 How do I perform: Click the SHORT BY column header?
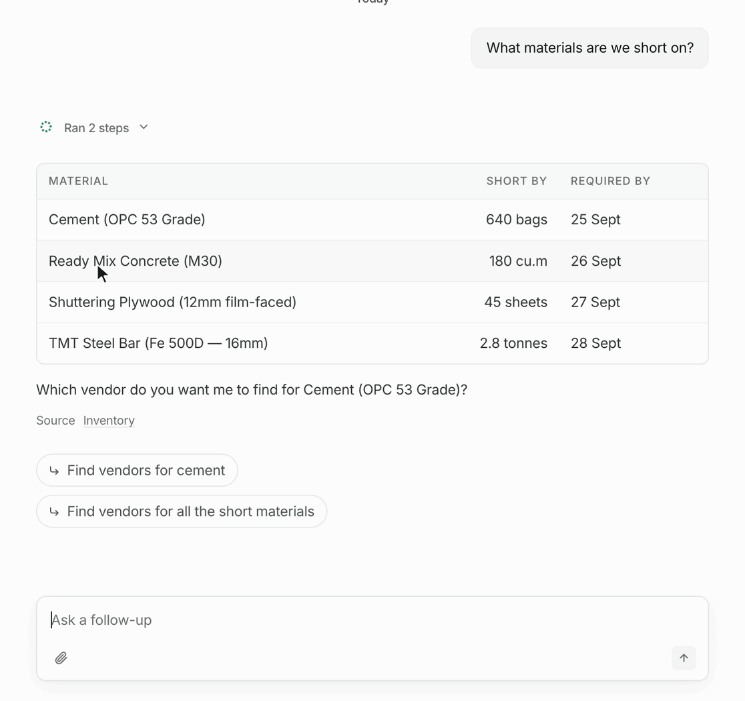click(517, 181)
